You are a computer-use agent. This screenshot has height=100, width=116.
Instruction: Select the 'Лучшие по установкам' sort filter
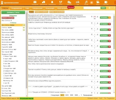click(x=57, y=12)
